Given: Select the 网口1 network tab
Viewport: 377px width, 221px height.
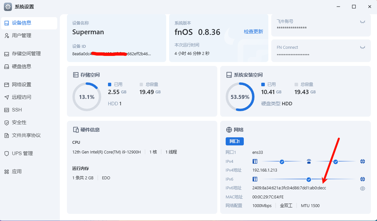Looking at the screenshot, I should 234,142.
